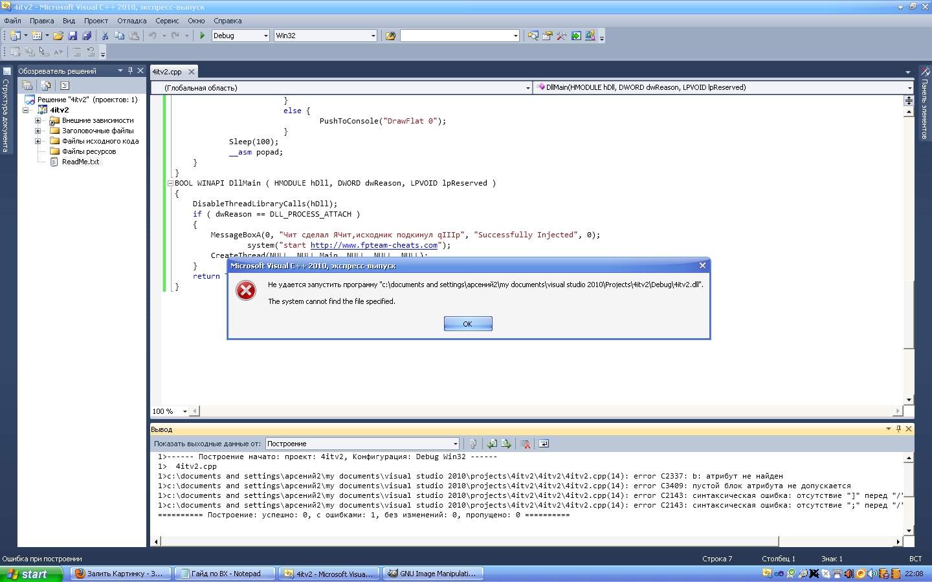Open the Окно menu

pos(196,21)
